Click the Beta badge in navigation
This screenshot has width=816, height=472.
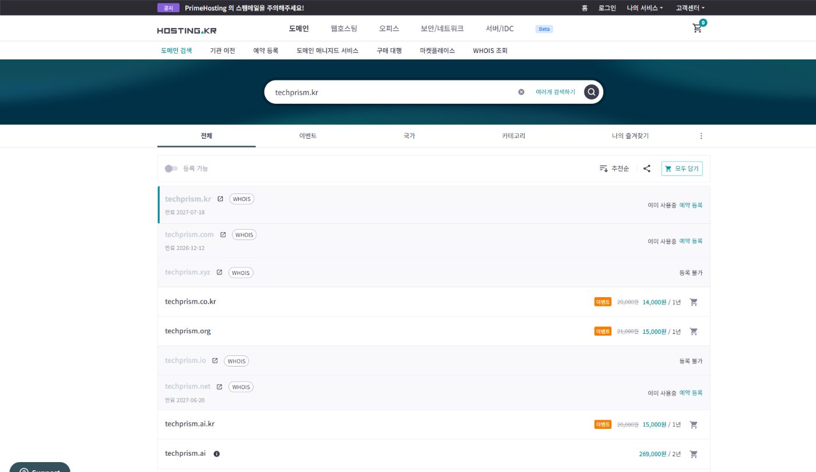pyautogui.click(x=544, y=29)
